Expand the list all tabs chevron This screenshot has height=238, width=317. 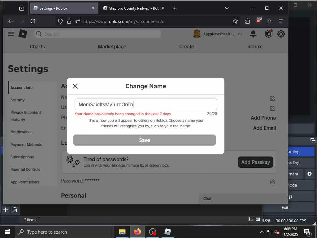(x=227, y=8)
